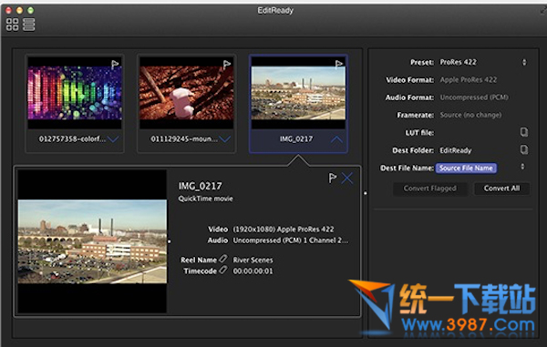The width and height of the screenshot is (547, 347).
Task: Click the Convert Flagged button
Action: (429, 189)
